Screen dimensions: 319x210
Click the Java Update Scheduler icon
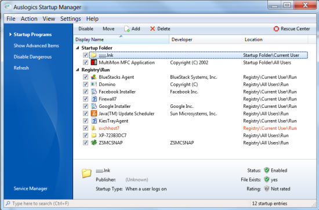pos(94,114)
